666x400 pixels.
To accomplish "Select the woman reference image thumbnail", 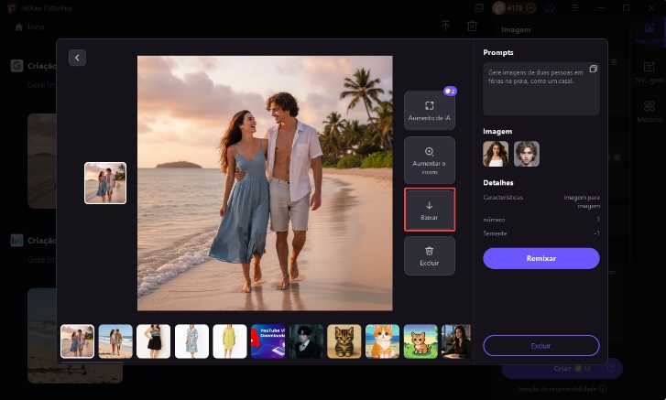I will pos(496,154).
